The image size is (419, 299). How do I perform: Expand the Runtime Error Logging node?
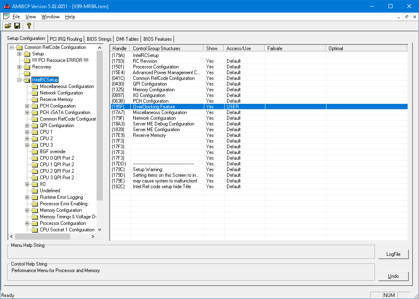tap(27, 197)
